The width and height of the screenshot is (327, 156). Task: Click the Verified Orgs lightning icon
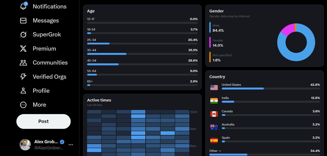pyautogui.click(x=23, y=77)
